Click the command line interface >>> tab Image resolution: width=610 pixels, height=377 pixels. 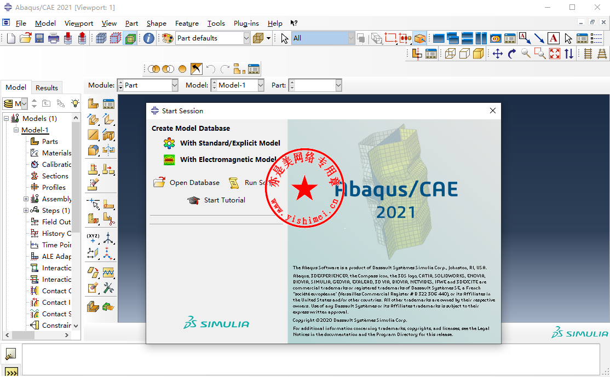(11, 372)
